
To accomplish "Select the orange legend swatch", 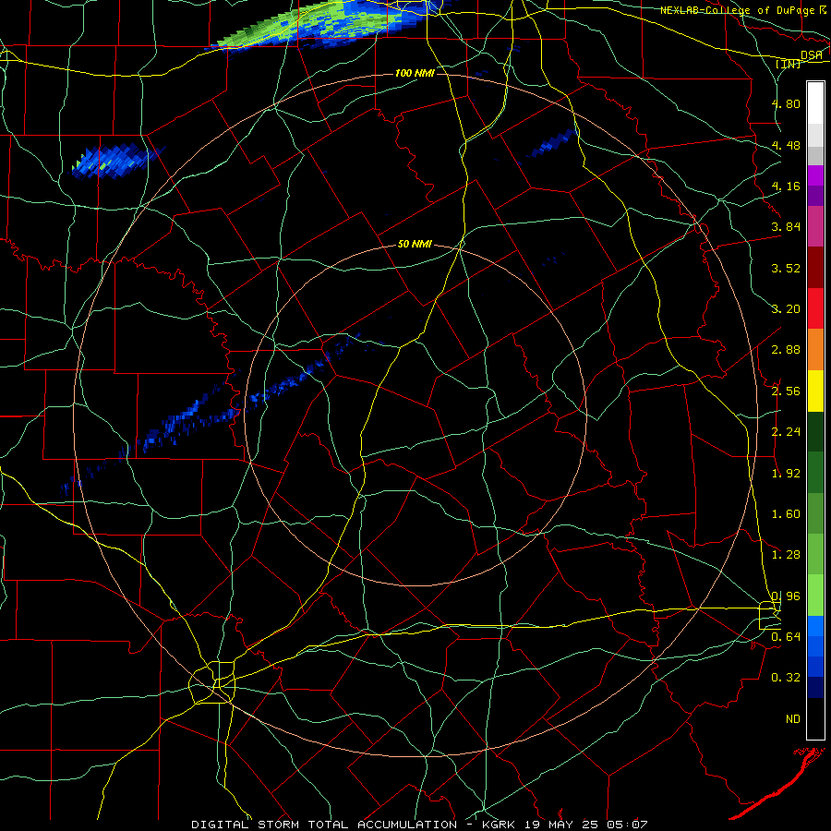I will pos(815,349).
